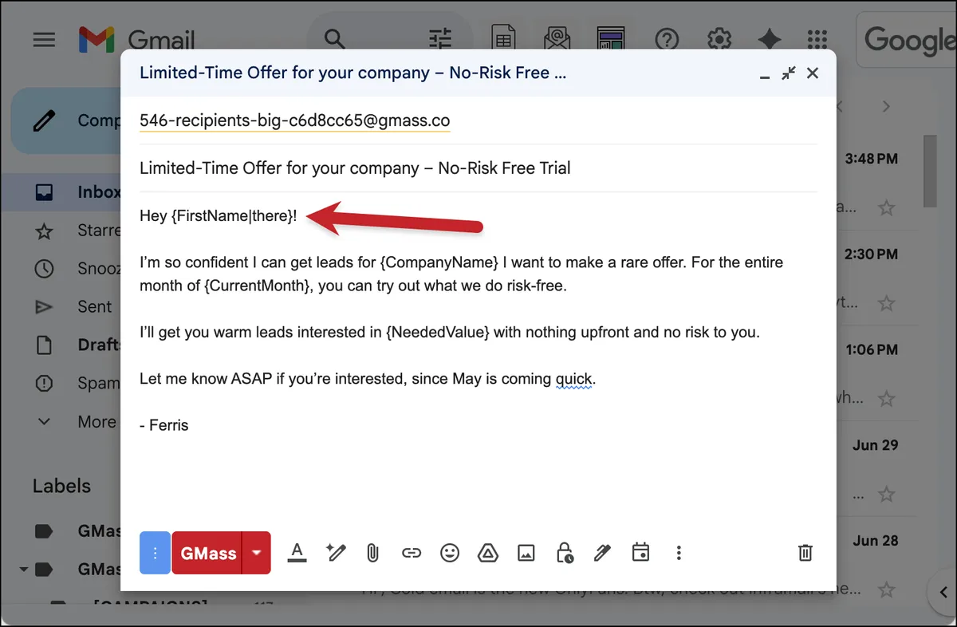The width and height of the screenshot is (957, 627).
Task: Click the inbox vertical scrollbar
Action: click(x=930, y=172)
